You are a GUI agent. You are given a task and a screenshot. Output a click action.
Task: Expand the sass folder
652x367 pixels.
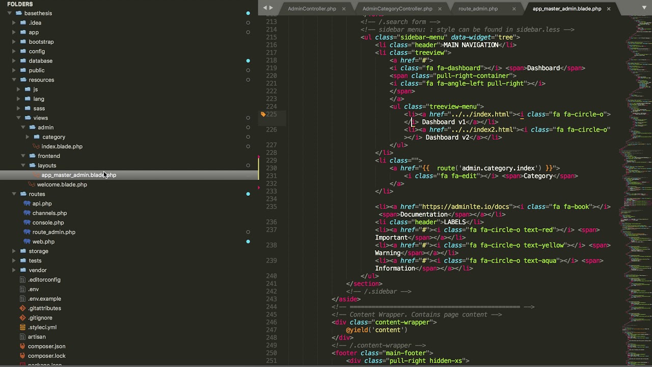[x=19, y=109]
